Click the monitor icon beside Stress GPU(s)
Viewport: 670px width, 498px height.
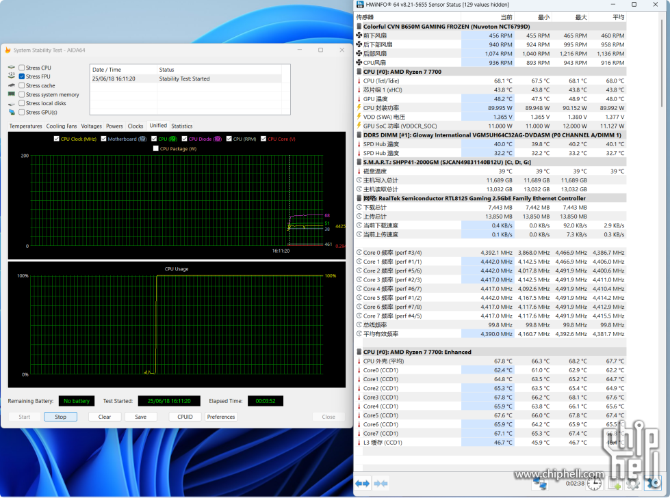(12, 112)
